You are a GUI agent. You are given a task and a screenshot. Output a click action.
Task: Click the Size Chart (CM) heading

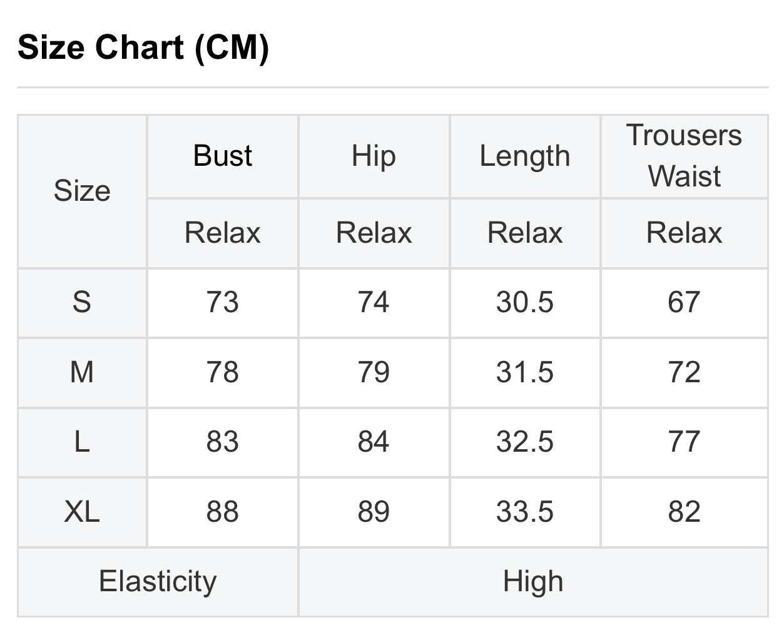[143, 48]
